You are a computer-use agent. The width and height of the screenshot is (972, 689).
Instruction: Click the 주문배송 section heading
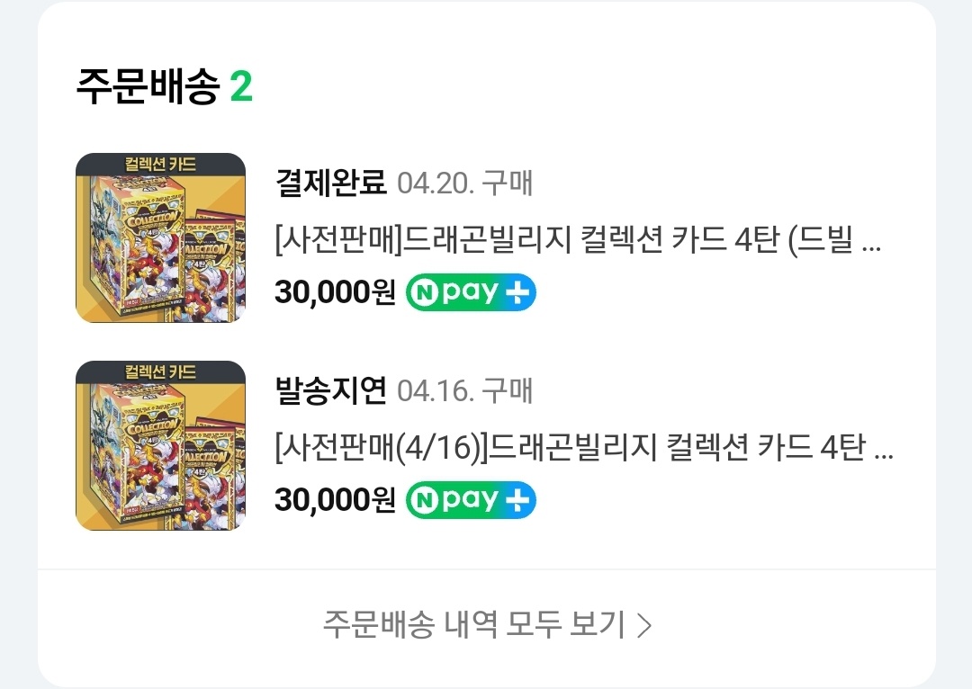(x=148, y=87)
